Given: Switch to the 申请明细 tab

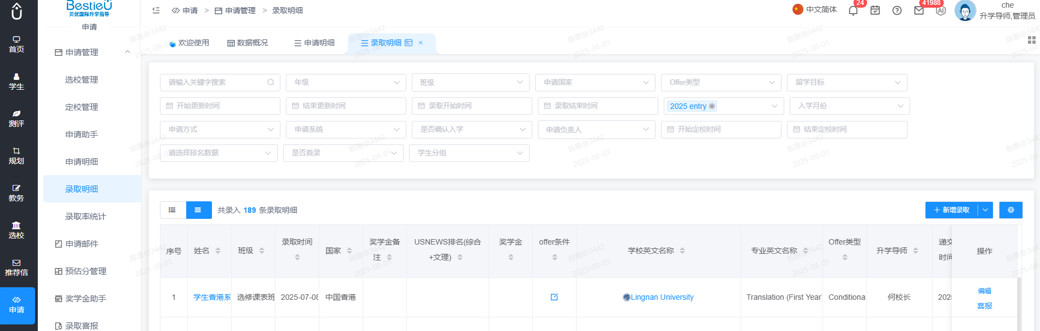Looking at the screenshot, I should 314,43.
